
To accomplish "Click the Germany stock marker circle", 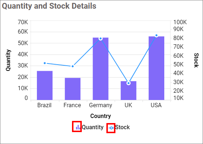I will point(101,39).
